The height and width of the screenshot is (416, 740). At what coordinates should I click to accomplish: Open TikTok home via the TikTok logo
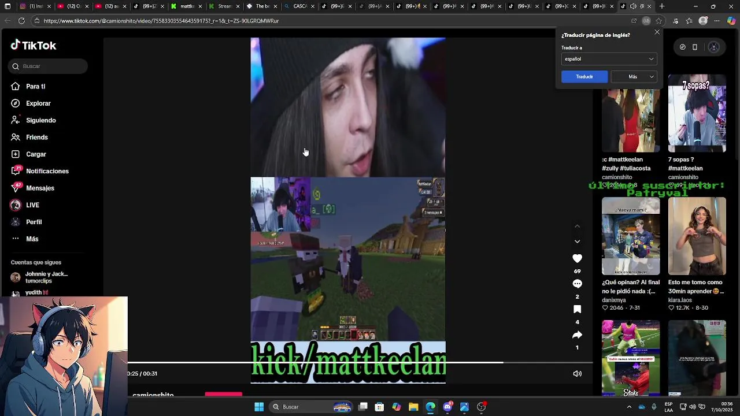[x=34, y=45]
